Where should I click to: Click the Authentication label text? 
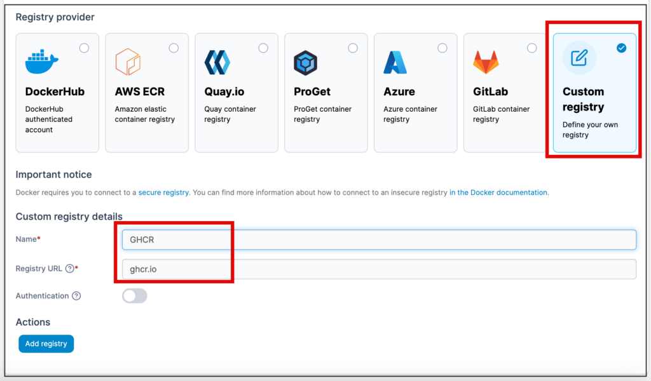[43, 296]
